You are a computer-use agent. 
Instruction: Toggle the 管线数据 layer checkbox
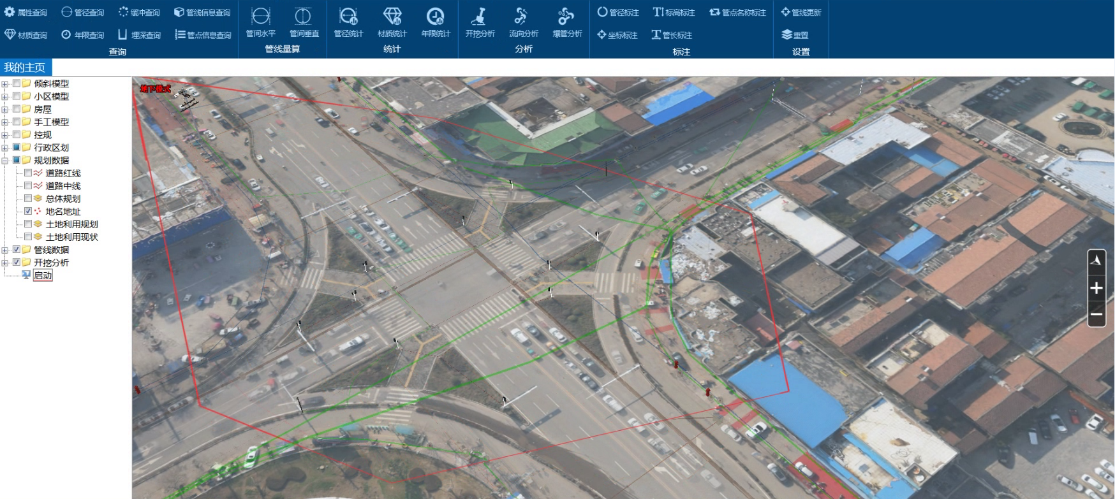(x=17, y=249)
